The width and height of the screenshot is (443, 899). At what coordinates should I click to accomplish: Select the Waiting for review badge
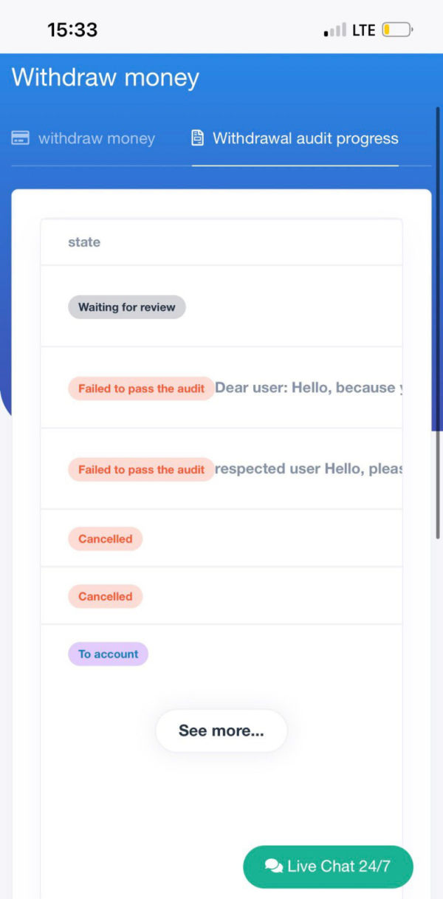[x=127, y=307]
